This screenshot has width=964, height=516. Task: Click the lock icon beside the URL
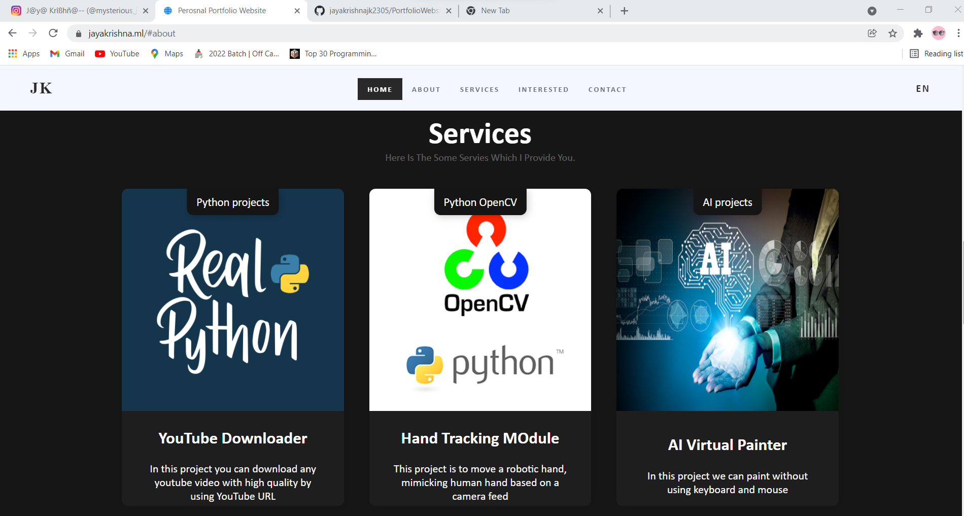pos(78,33)
